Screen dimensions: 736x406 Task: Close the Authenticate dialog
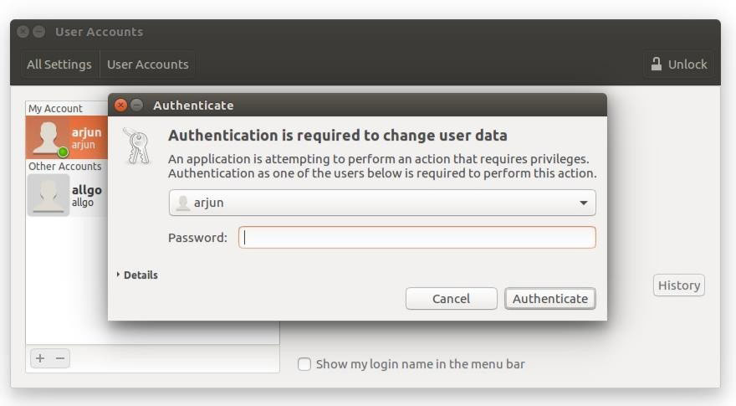pos(120,105)
